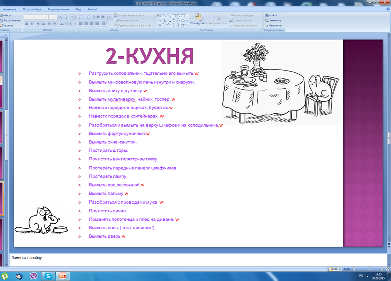Screen dimensions: 391x281
Task: Expand the font name combo box
Action: tap(48, 17)
